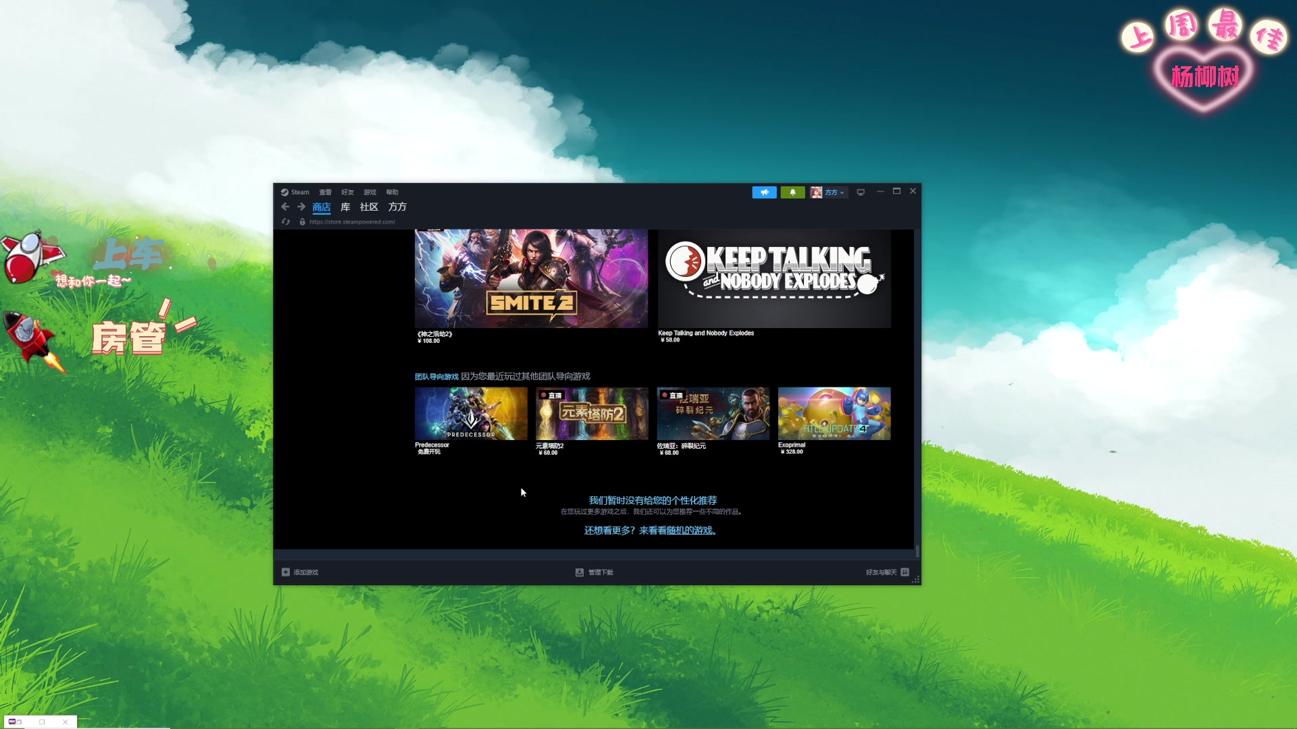The image size is (1297, 729).
Task: Click the store page vertical scrollbar
Action: point(917,551)
